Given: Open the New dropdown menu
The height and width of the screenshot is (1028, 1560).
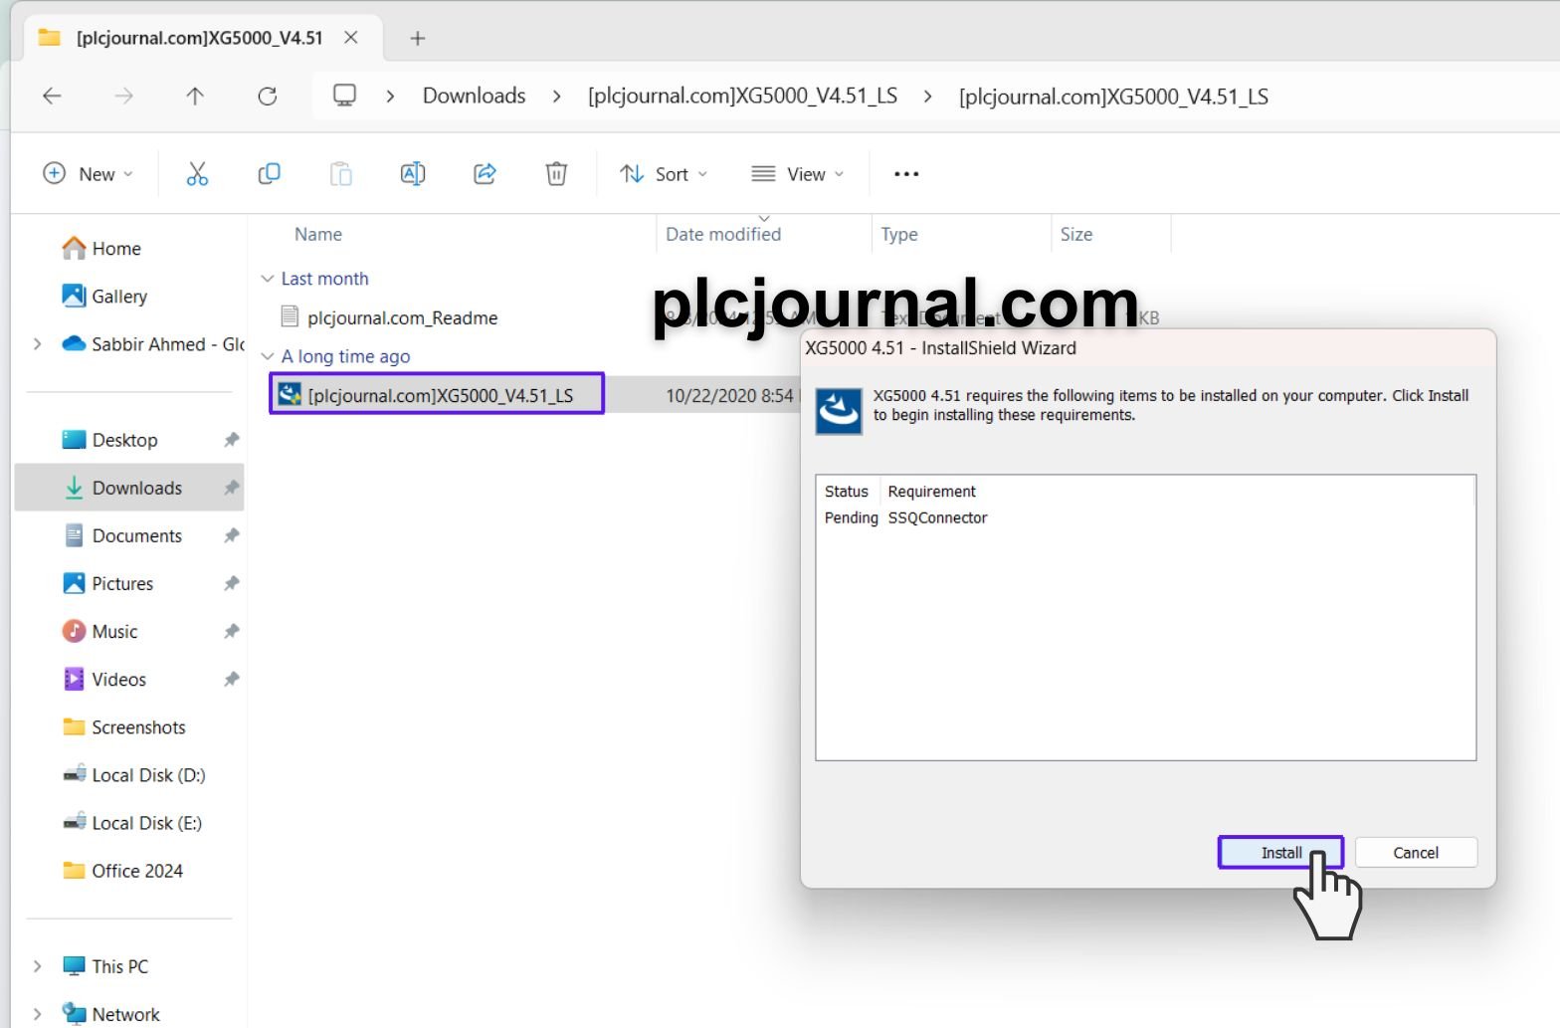Looking at the screenshot, I should pyautogui.click(x=88, y=174).
